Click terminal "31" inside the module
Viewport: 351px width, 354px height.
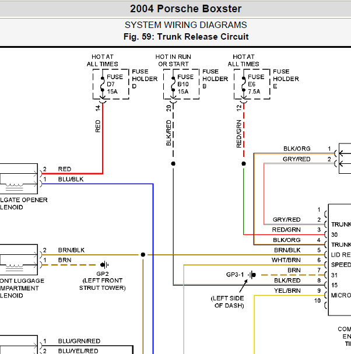click(x=334, y=275)
